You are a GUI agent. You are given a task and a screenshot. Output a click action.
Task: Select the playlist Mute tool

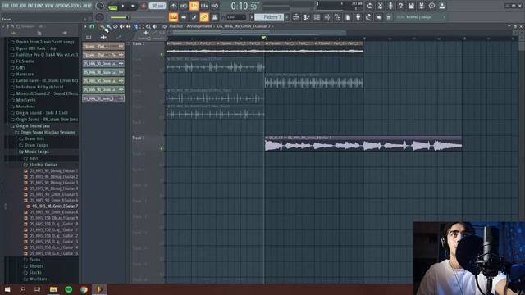[122, 26]
